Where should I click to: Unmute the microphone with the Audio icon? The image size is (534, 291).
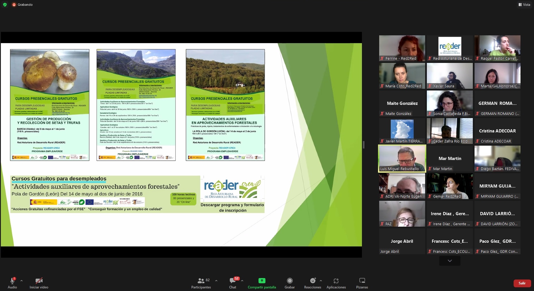(12, 281)
